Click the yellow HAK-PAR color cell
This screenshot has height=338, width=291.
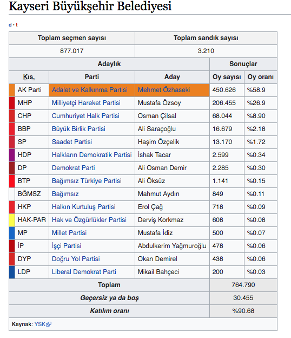pos(12,220)
